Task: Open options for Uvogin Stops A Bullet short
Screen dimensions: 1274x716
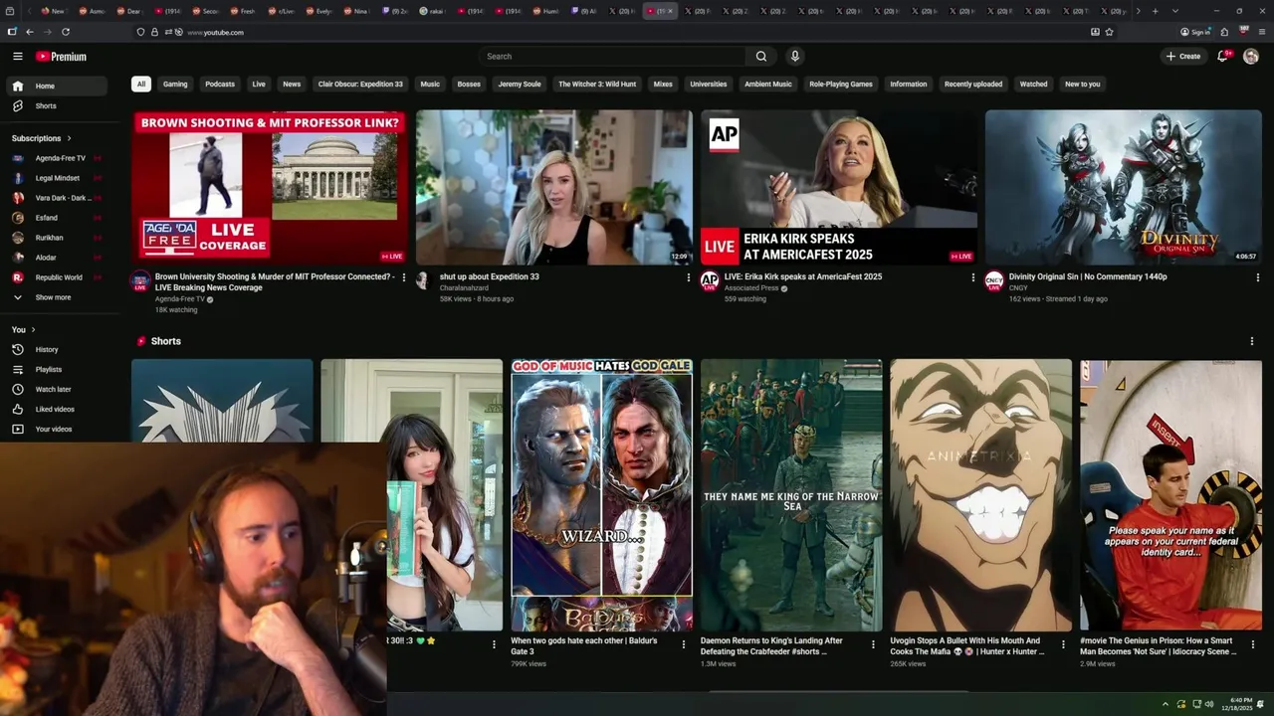Action: (1063, 644)
